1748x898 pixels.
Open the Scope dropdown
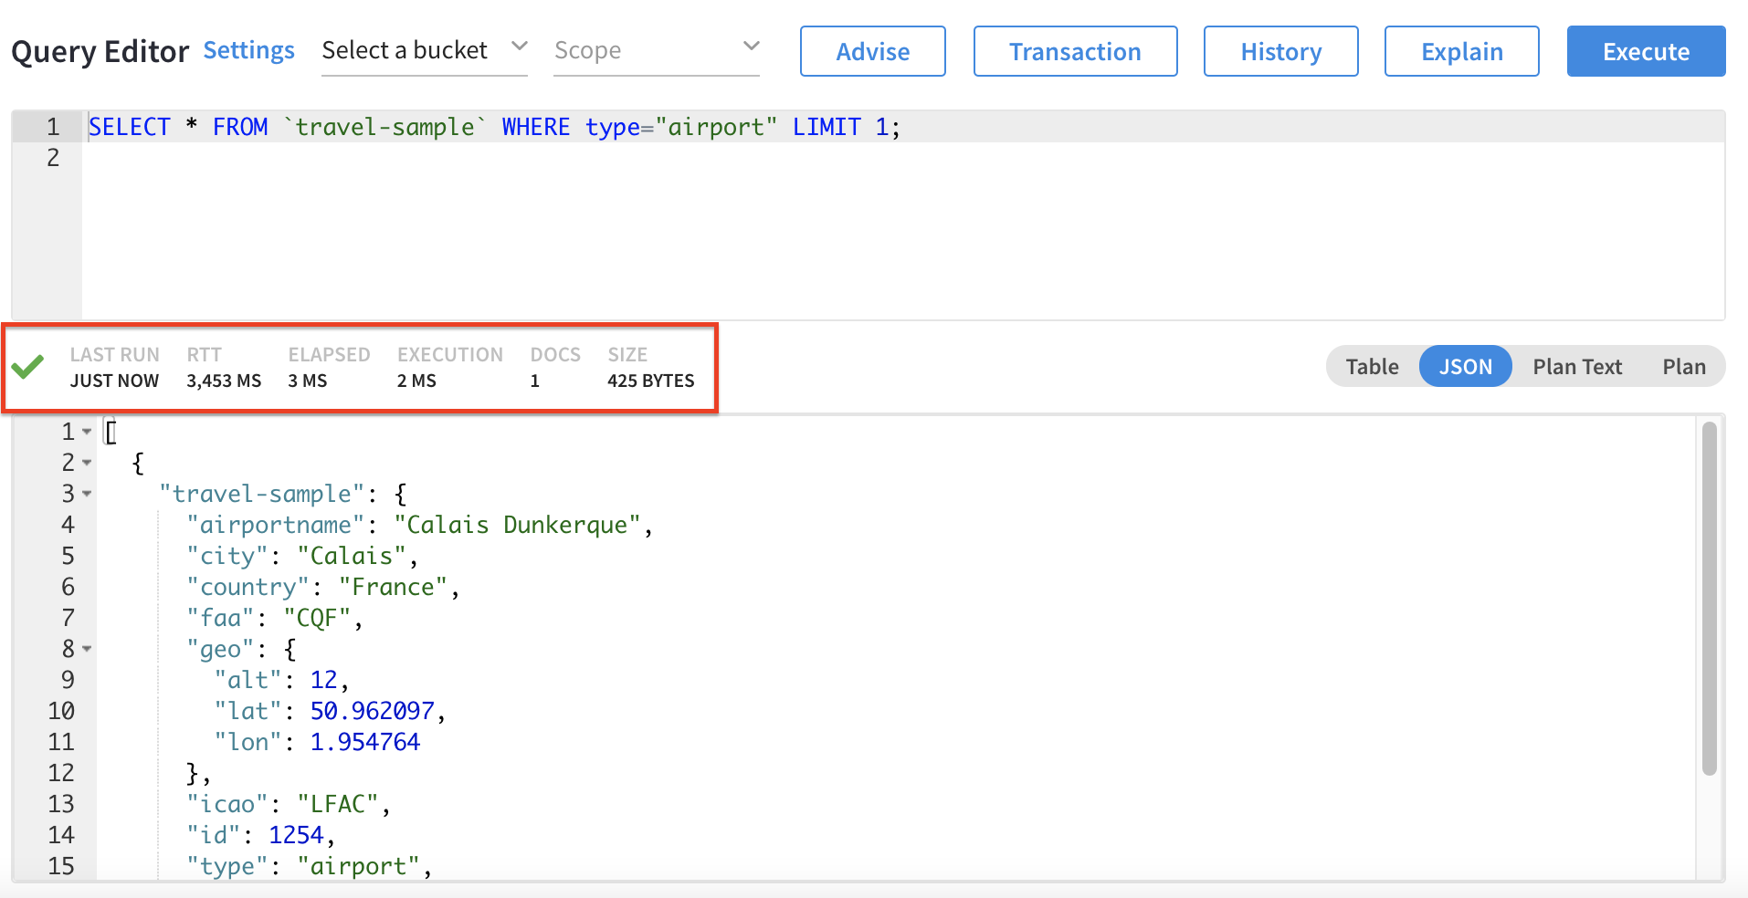click(656, 50)
